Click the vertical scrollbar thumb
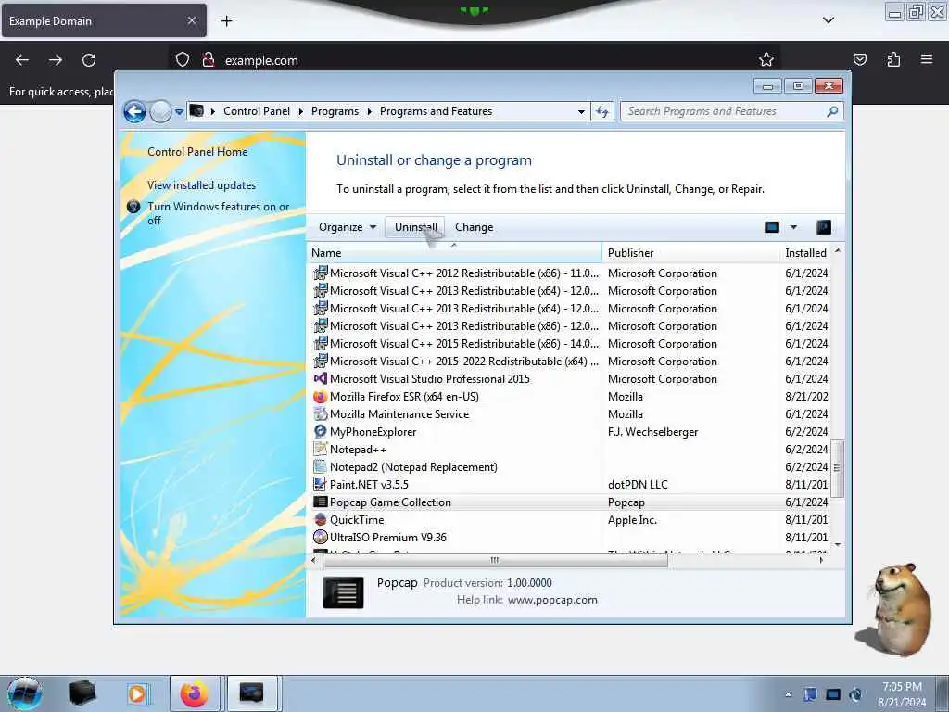949x712 pixels. (x=838, y=468)
